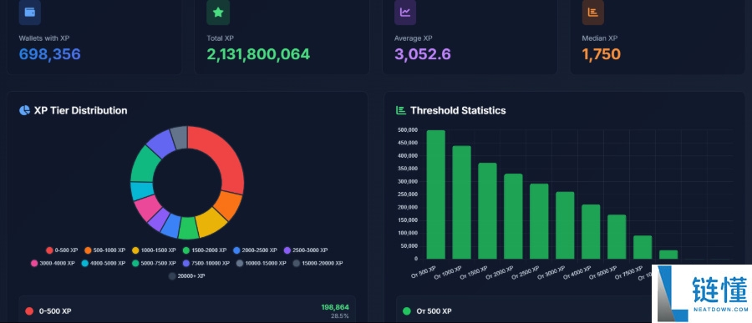Click the Average XP value 3,052.6
752x323 pixels.
(423, 54)
